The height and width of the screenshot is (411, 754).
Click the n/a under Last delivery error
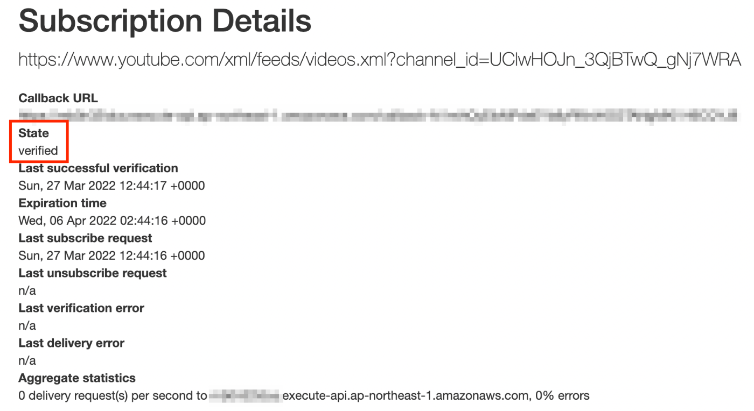point(27,360)
